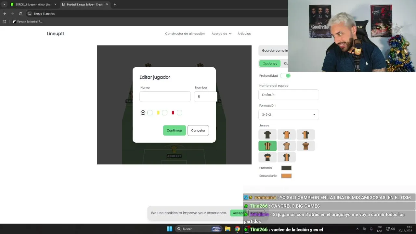416x234 pixels.
Task: View site information icon in address bar
Action: (30, 14)
